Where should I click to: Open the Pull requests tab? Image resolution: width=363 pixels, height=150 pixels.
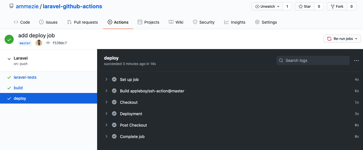tap(83, 22)
